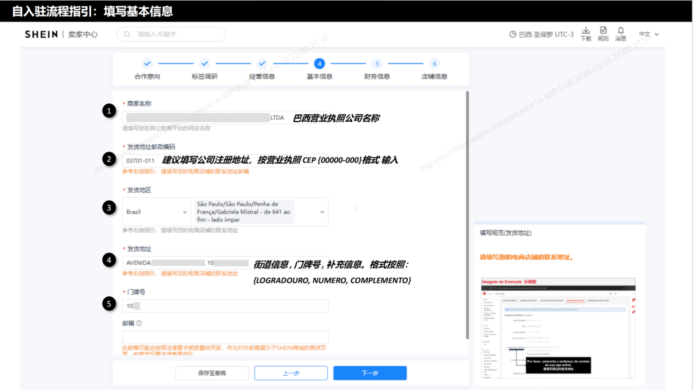Click the empty 邮箱 input field

click(225, 337)
